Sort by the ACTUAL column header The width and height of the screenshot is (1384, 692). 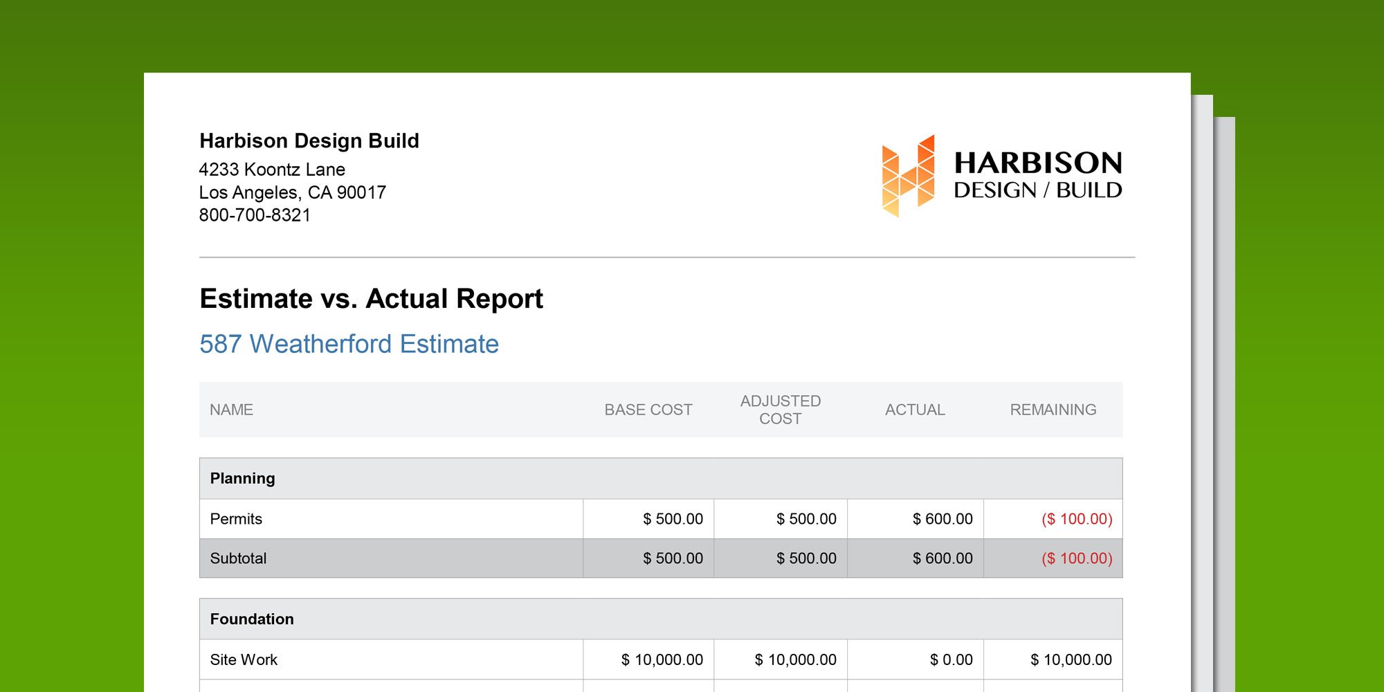pyautogui.click(x=915, y=410)
